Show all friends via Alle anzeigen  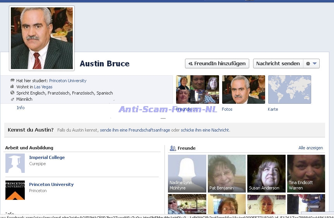click(310, 148)
